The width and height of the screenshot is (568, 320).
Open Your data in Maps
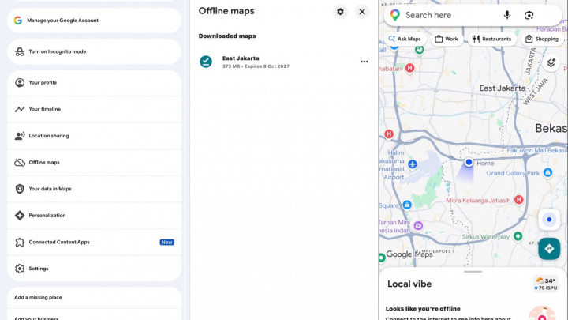[x=94, y=189]
